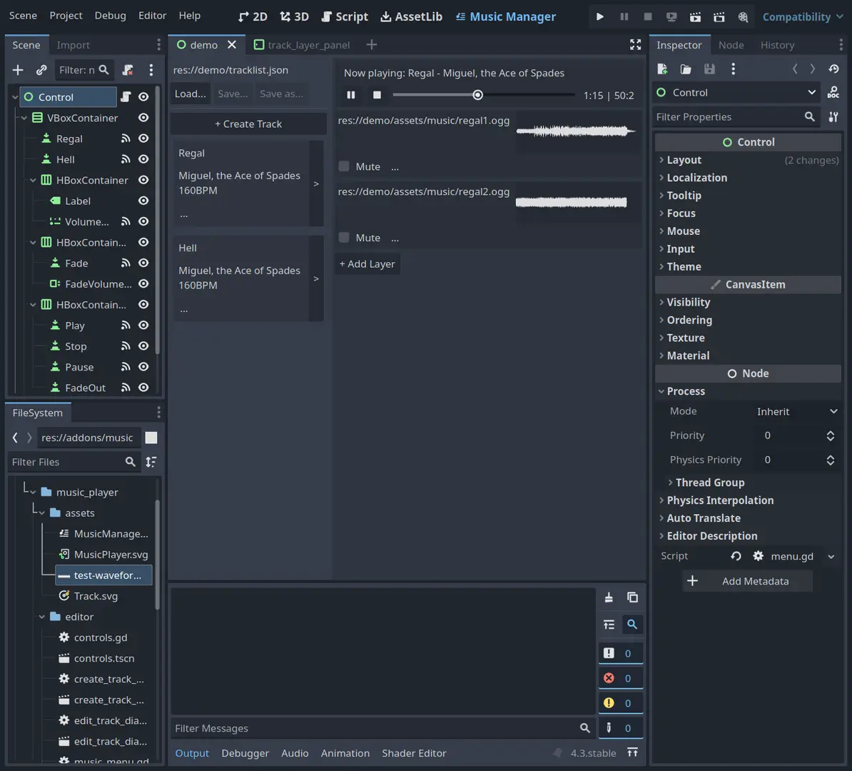This screenshot has width=852, height=771.
Task: Attach script icon in Scene toolbar
Action: point(128,69)
